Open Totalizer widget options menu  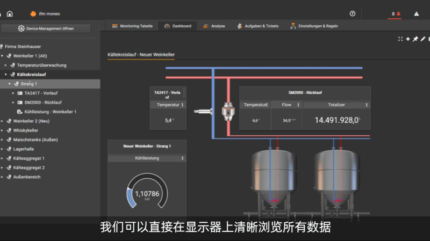pos(367,105)
